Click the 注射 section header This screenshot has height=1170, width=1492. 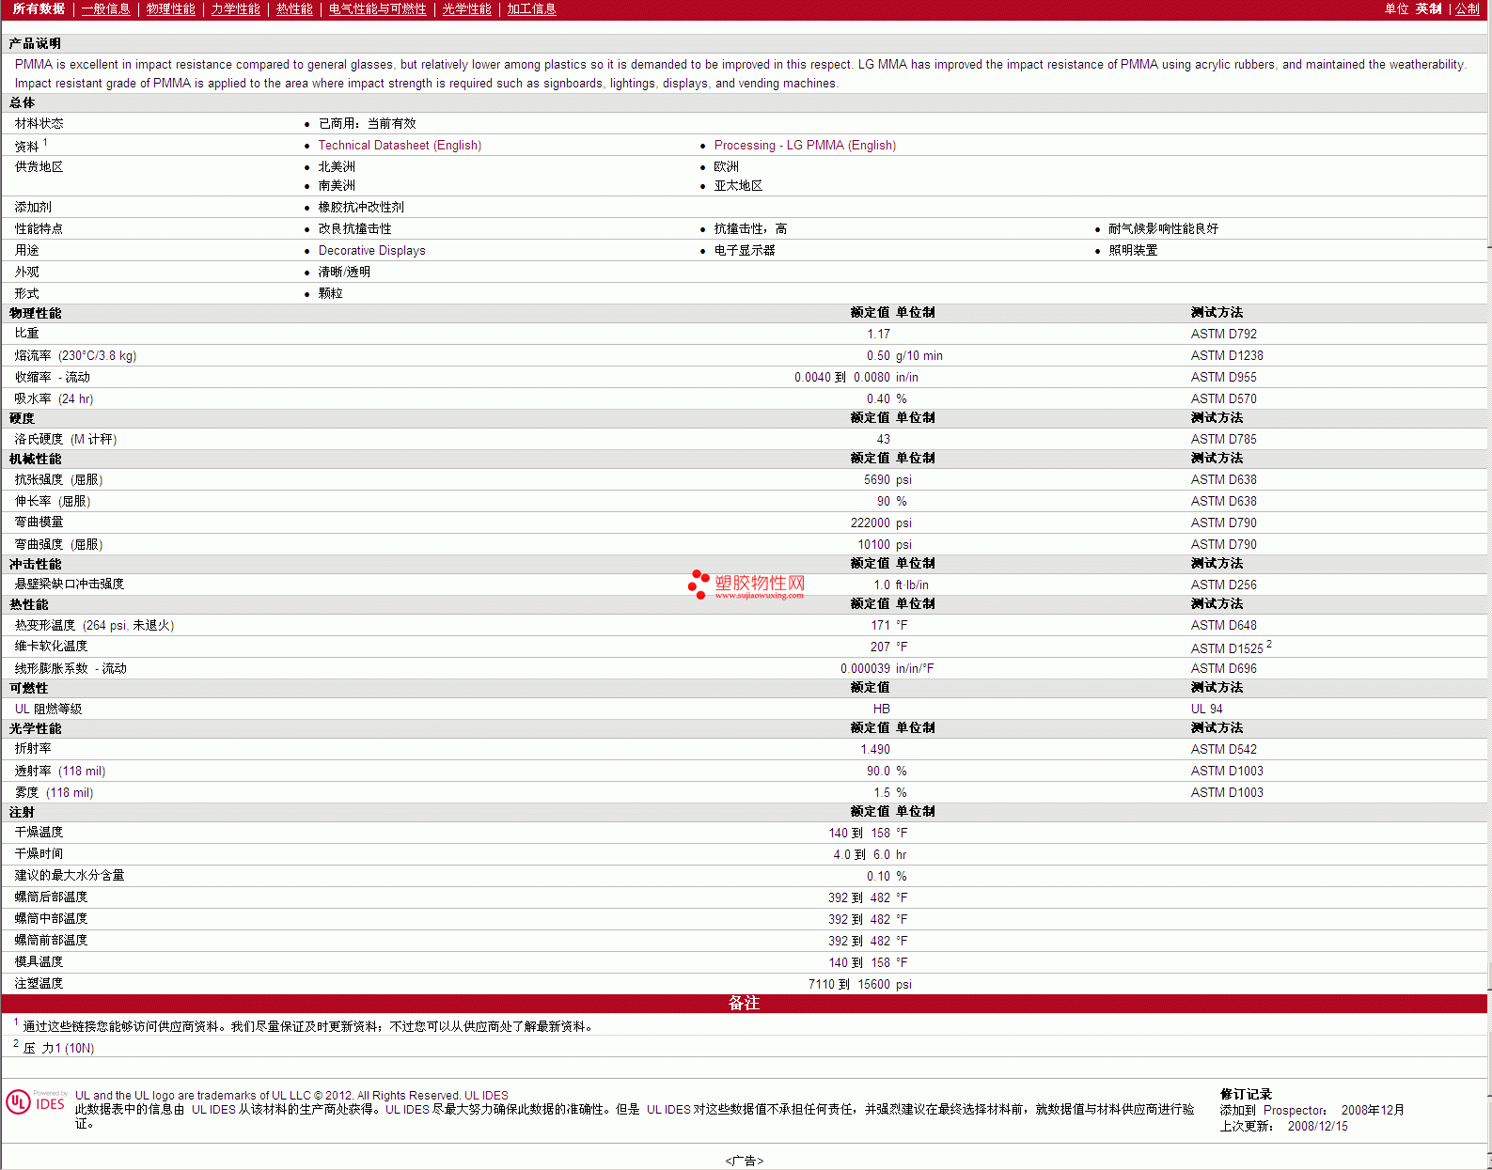pos(22,813)
